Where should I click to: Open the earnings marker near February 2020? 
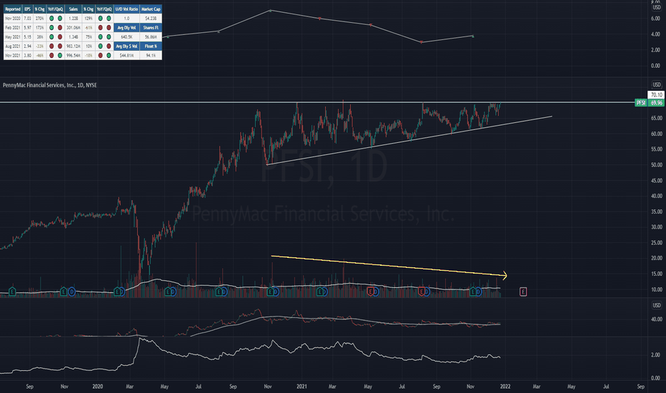(117, 292)
